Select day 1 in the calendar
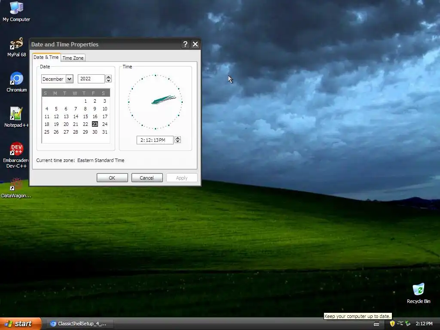 click(86, 101)
